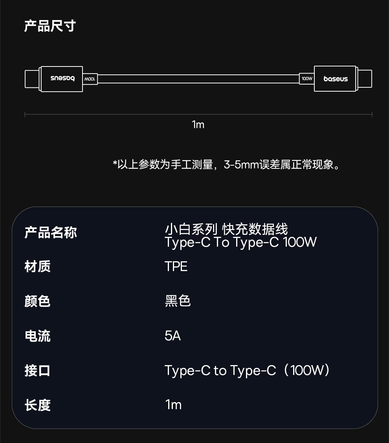Viewport: 389px width, 443px height.
Task: Click the 小白系列 快充数据线 product name text
Action: [x=226, y=229]
